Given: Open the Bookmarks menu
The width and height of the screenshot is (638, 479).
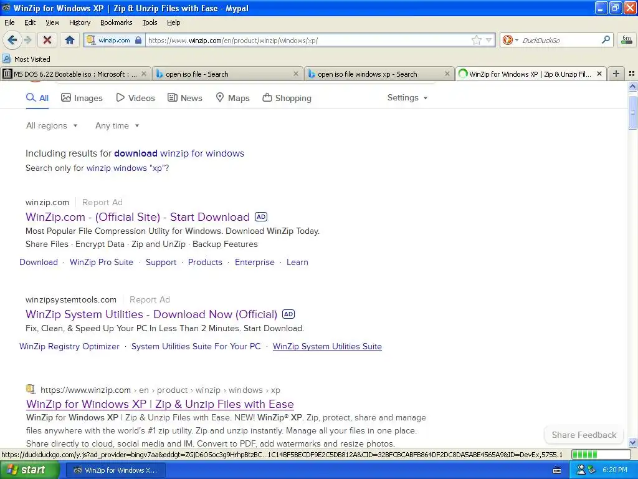Looking at the screenshot, I should tap(117, 22).
